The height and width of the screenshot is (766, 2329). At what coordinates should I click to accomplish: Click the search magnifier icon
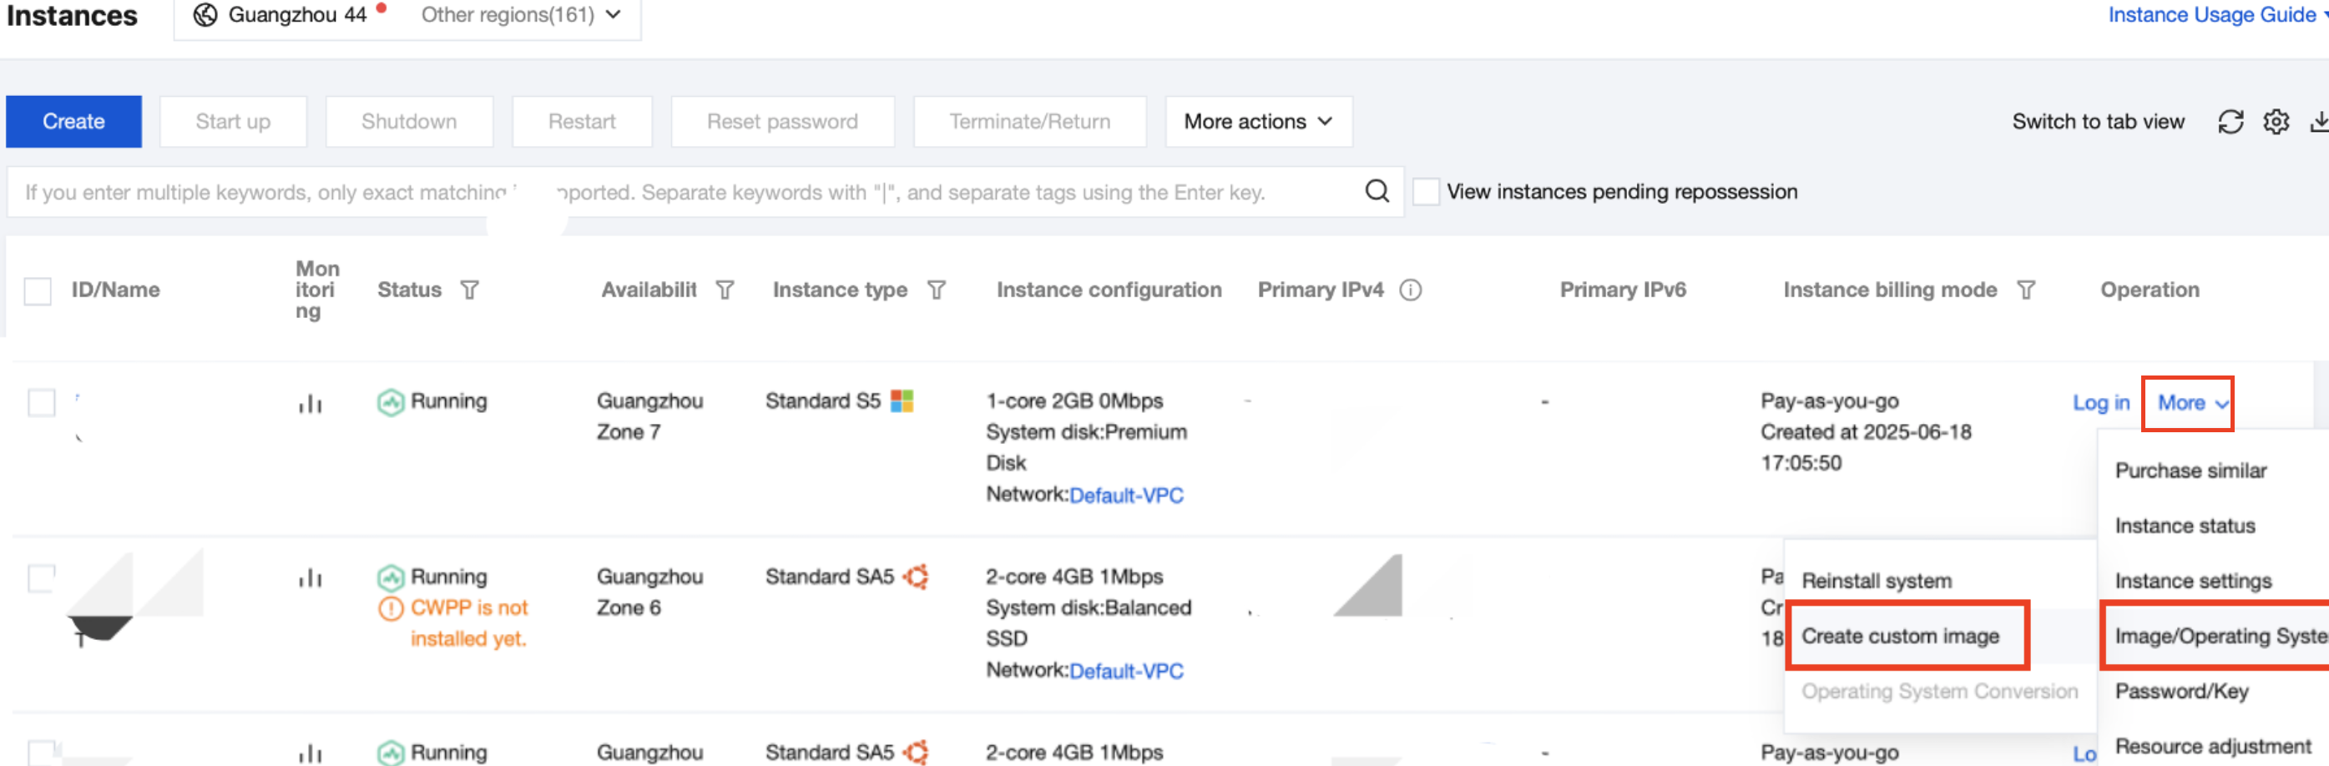(1376, 192)
